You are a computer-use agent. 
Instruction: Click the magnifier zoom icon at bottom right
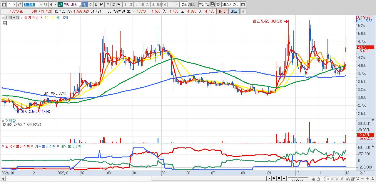point(358,178)
